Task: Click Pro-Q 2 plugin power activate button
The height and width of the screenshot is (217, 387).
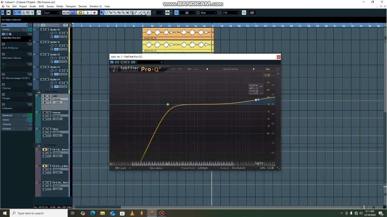Action: (x=112, y=62)
